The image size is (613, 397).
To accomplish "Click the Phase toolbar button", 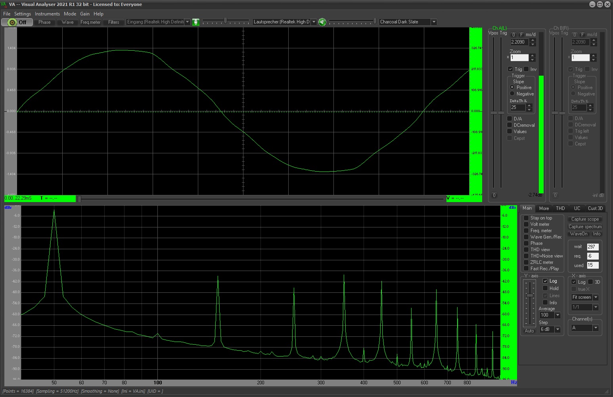I will [x=44, y=22].
